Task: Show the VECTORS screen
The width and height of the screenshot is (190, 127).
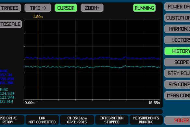Action: [x=177, y=40]
